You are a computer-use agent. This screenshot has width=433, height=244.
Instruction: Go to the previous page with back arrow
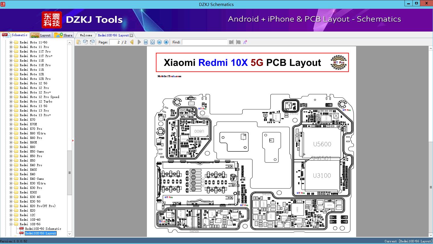click(x=132, y=42)
